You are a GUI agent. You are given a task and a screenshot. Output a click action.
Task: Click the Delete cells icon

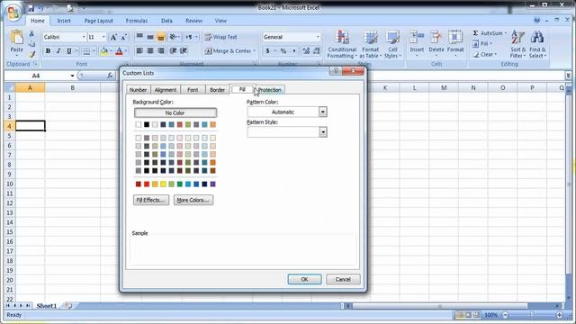click(x=436, y=38)
